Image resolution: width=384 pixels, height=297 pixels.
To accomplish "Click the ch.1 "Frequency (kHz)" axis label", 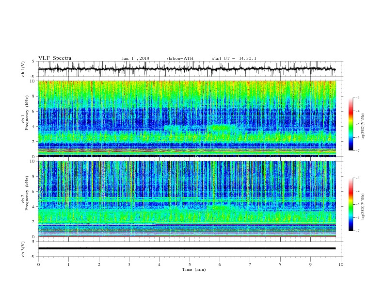I will point(27,112).
